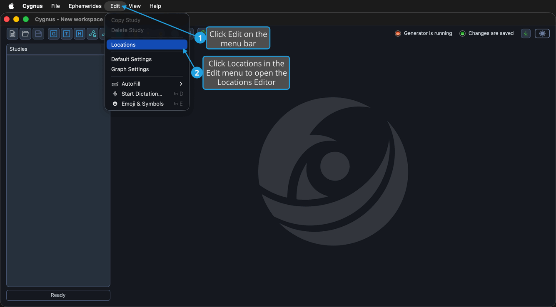Click the 'Generator is running' text
The image size is (556, 307).
click(428, 33)
